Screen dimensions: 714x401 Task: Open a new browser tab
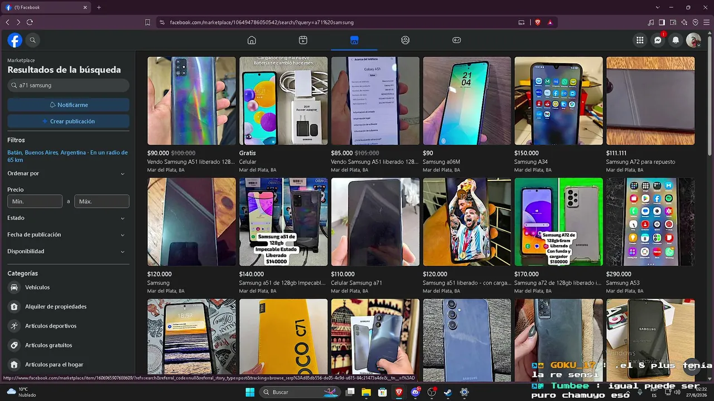pos(99,7)
